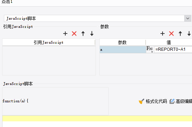Move referenced JavaScript entry down

tap(92, 34)
